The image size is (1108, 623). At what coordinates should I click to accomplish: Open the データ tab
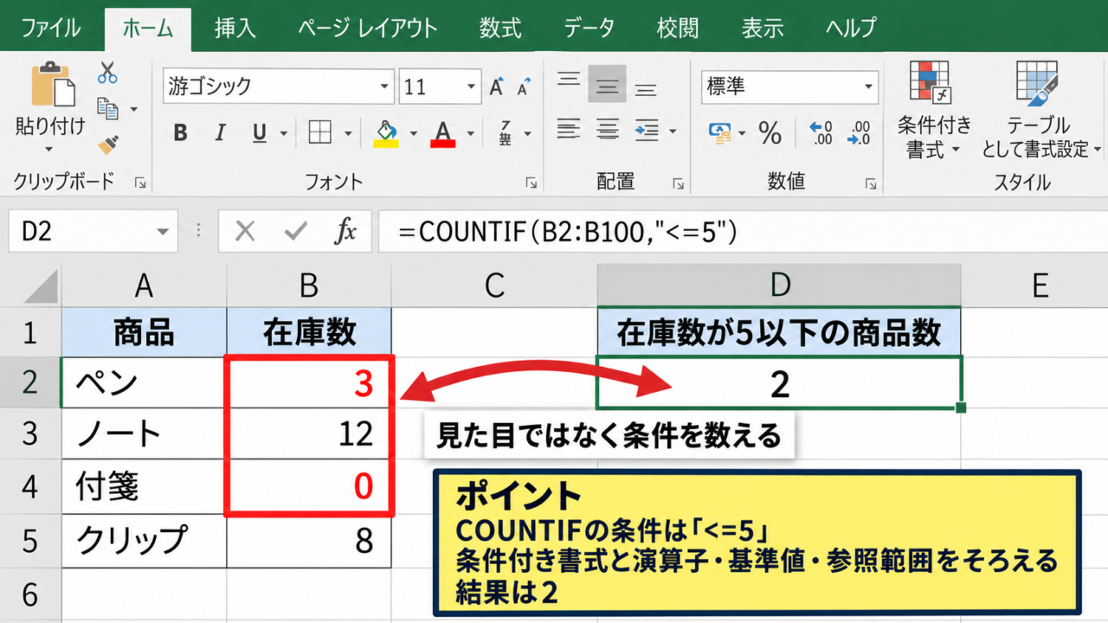(x=590, y=28)
